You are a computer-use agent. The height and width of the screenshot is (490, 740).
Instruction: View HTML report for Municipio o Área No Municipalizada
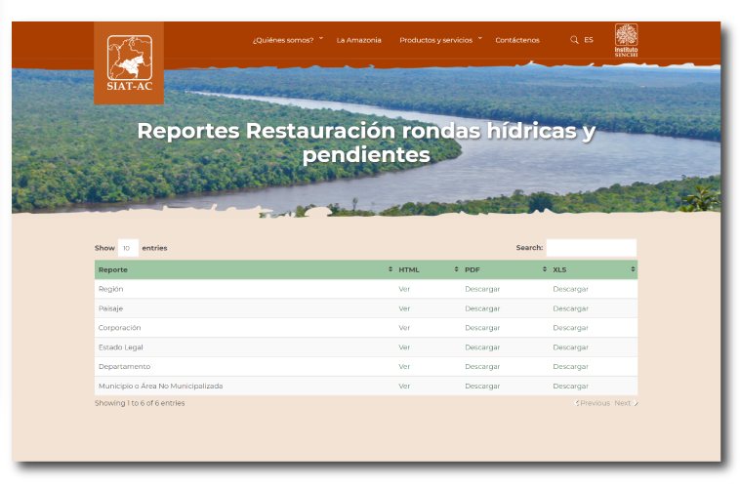coord(404,386)
